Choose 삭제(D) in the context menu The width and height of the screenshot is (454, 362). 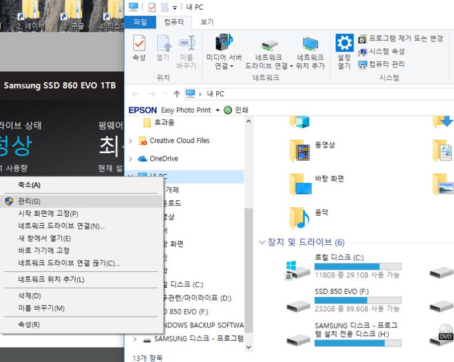coord(81,296)
